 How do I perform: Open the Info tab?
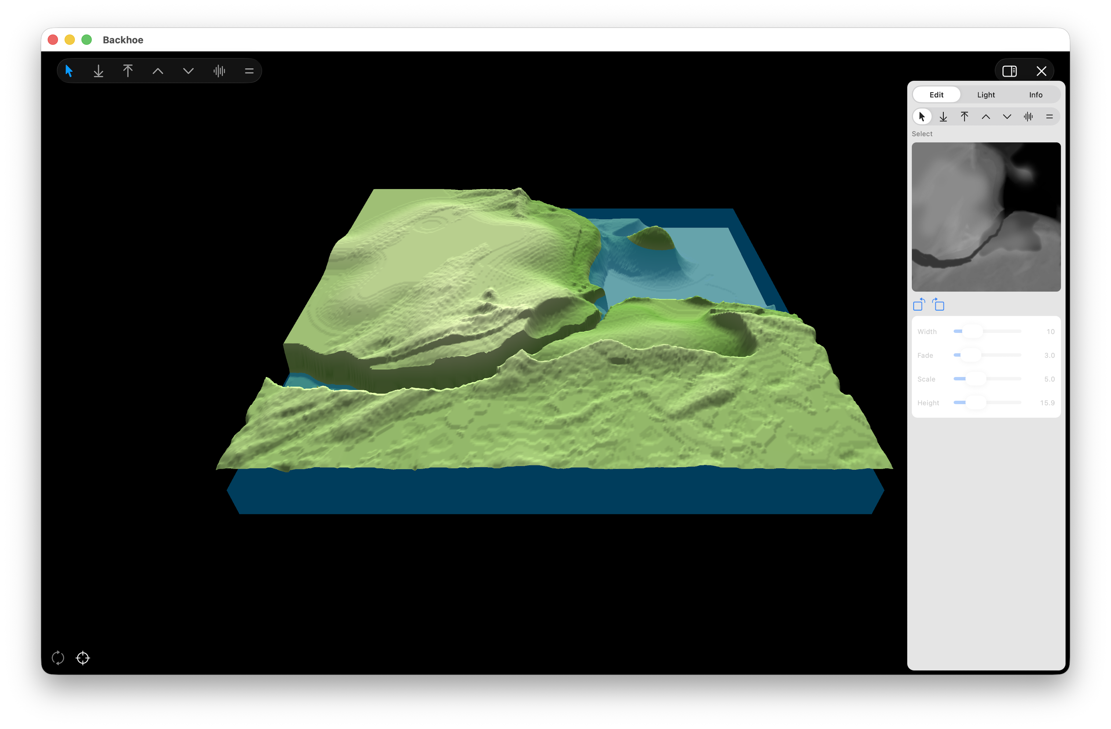(x=1035, y=95)
